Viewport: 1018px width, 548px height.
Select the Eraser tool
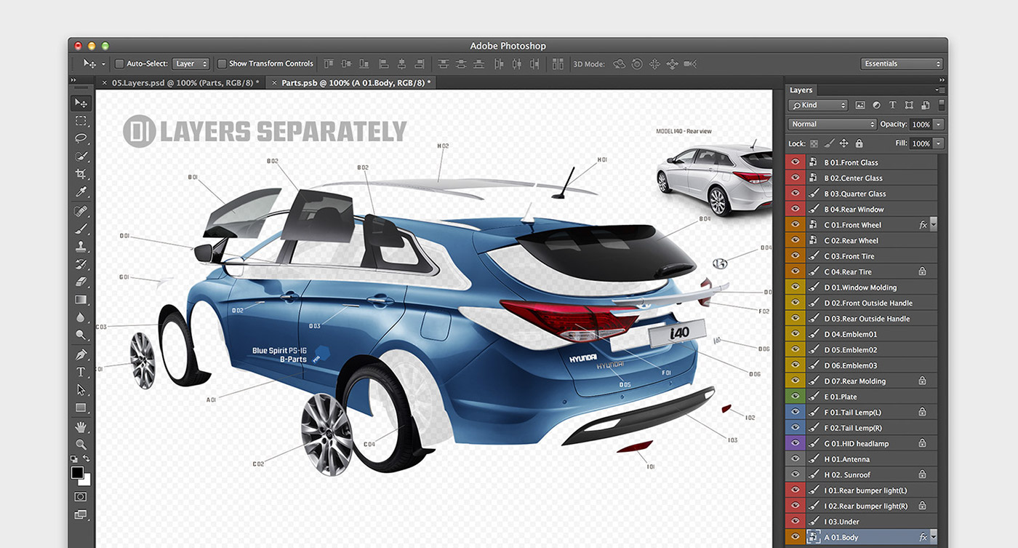81,282
